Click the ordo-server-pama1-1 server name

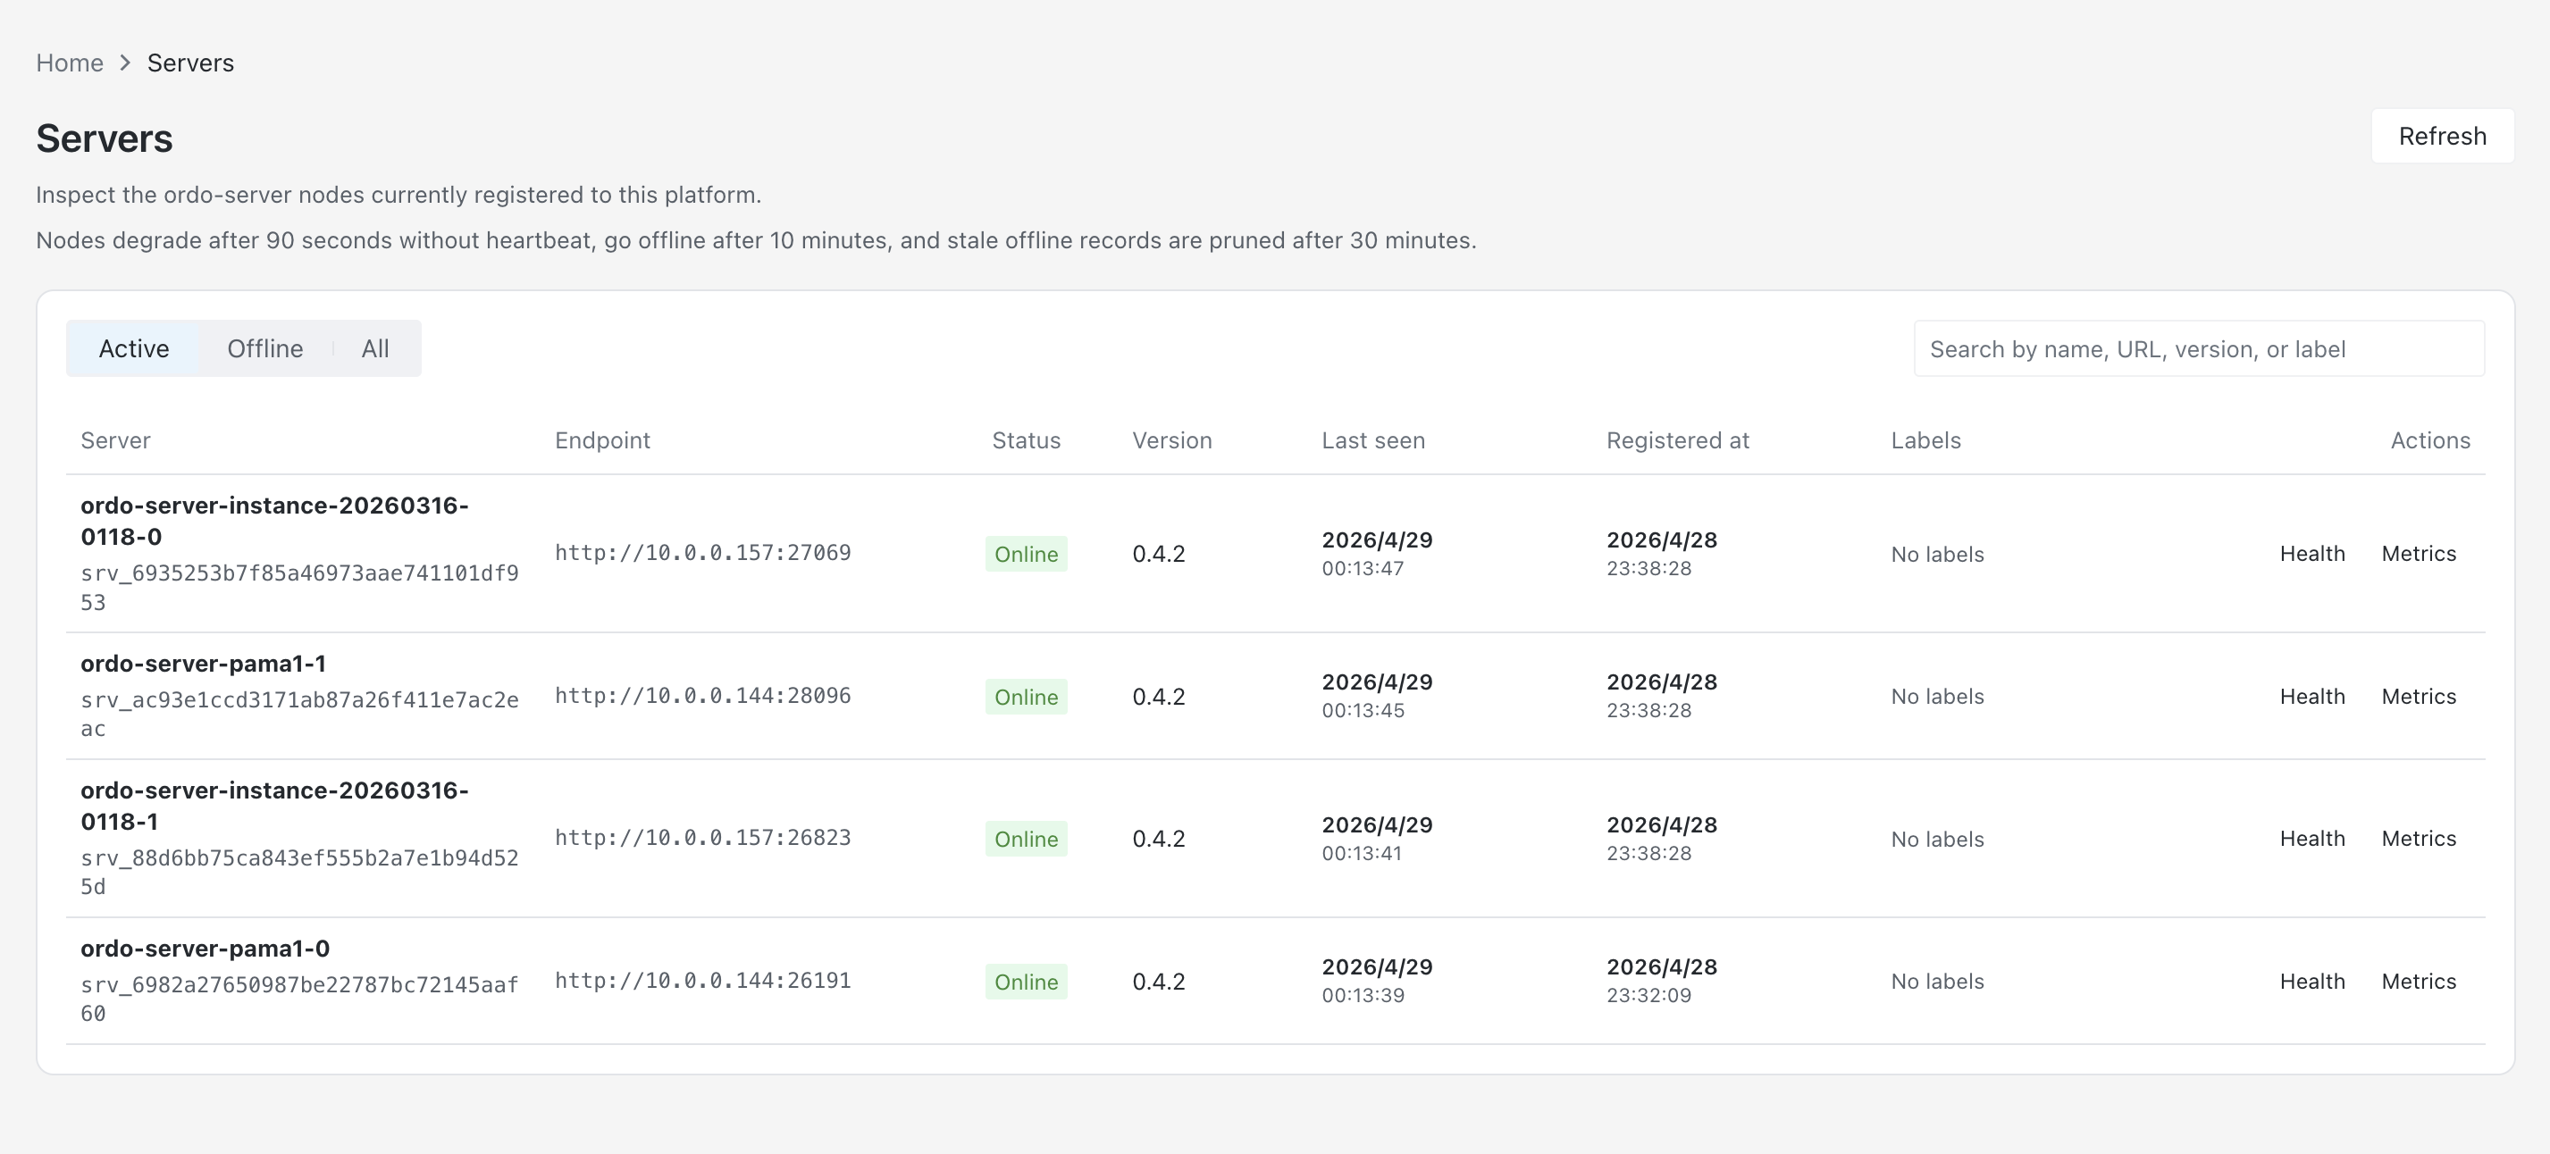click(203, 663)
